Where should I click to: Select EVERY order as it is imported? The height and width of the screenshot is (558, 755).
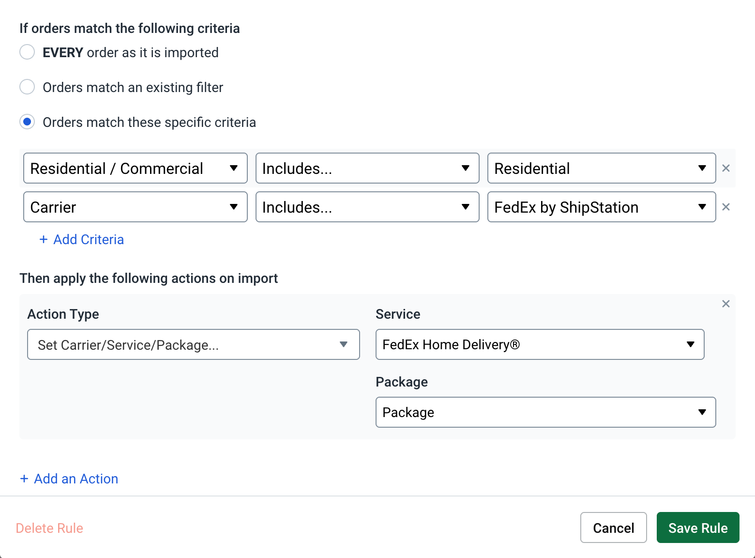pos(27,52)
